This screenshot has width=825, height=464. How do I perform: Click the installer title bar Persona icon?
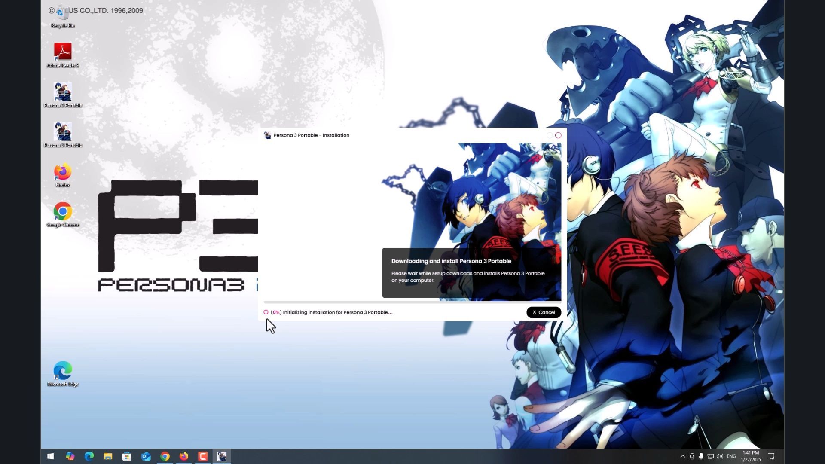coord(267,135)
